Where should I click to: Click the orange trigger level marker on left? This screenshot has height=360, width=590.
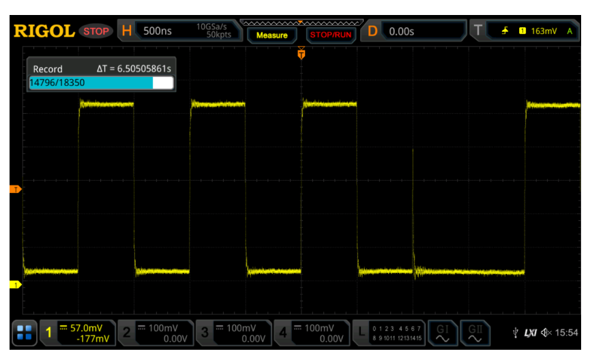16,190
